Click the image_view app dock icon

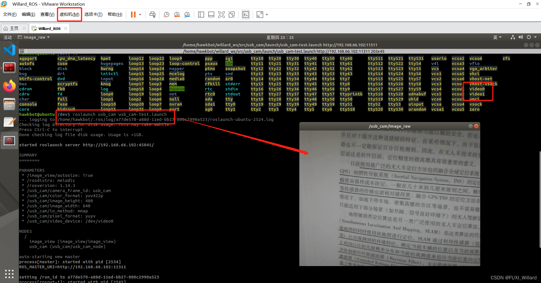pyautogui.click(x=9, y=140)
